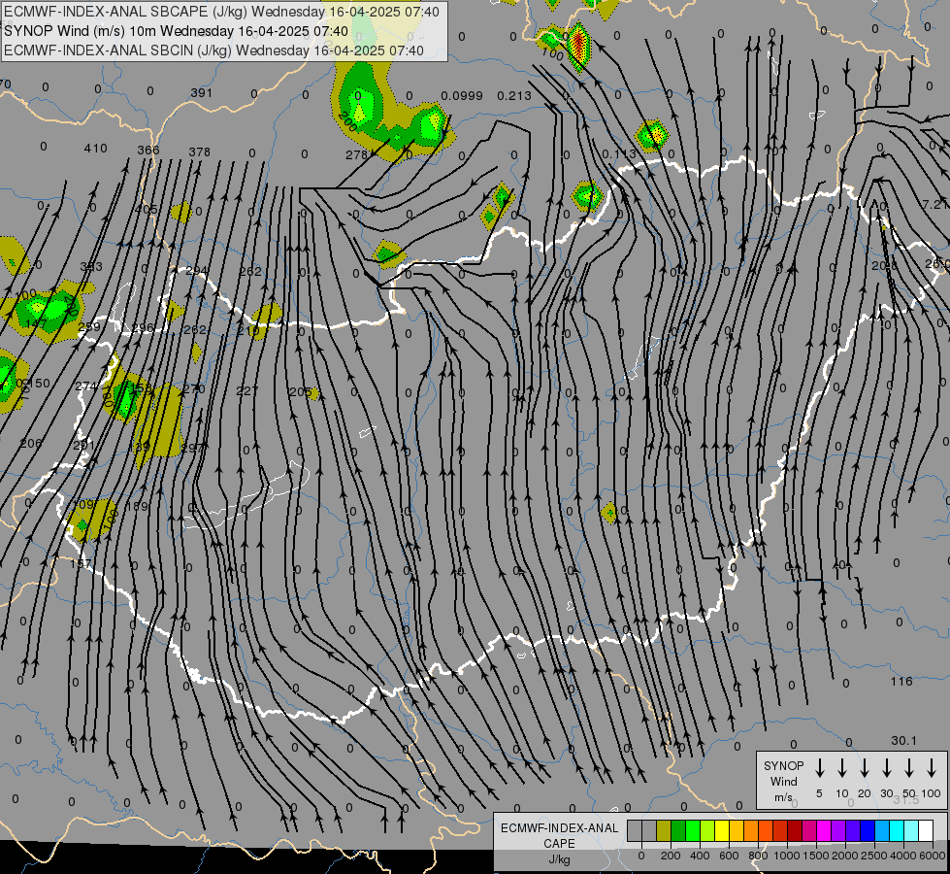The height and width of the screenshot is (874, 950).
Task: Click the ECMWF-INDEX-ANAL legend label
Action: (x=559, y=828)
